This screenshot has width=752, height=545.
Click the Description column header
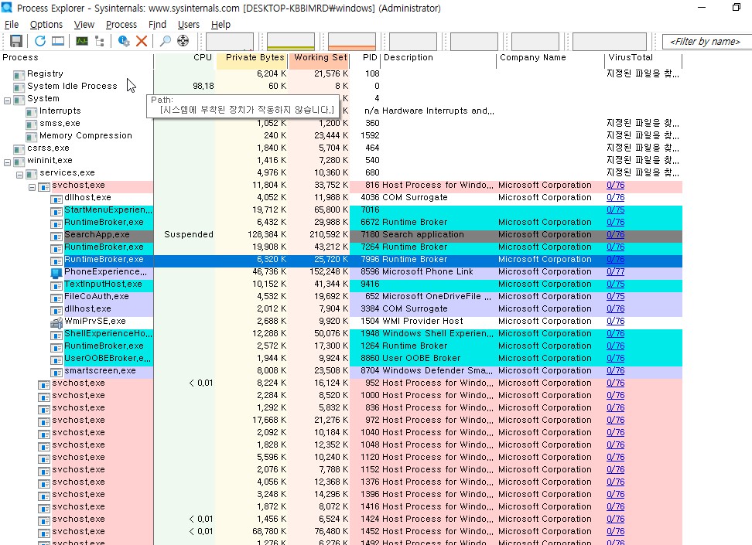coord(439,57)
